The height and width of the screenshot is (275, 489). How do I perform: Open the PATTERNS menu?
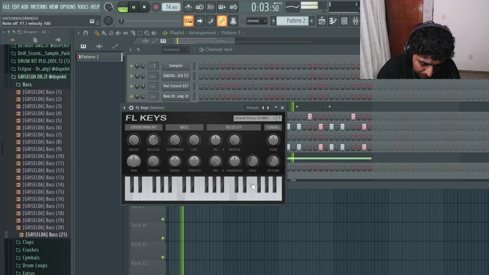tap(39, 7)
